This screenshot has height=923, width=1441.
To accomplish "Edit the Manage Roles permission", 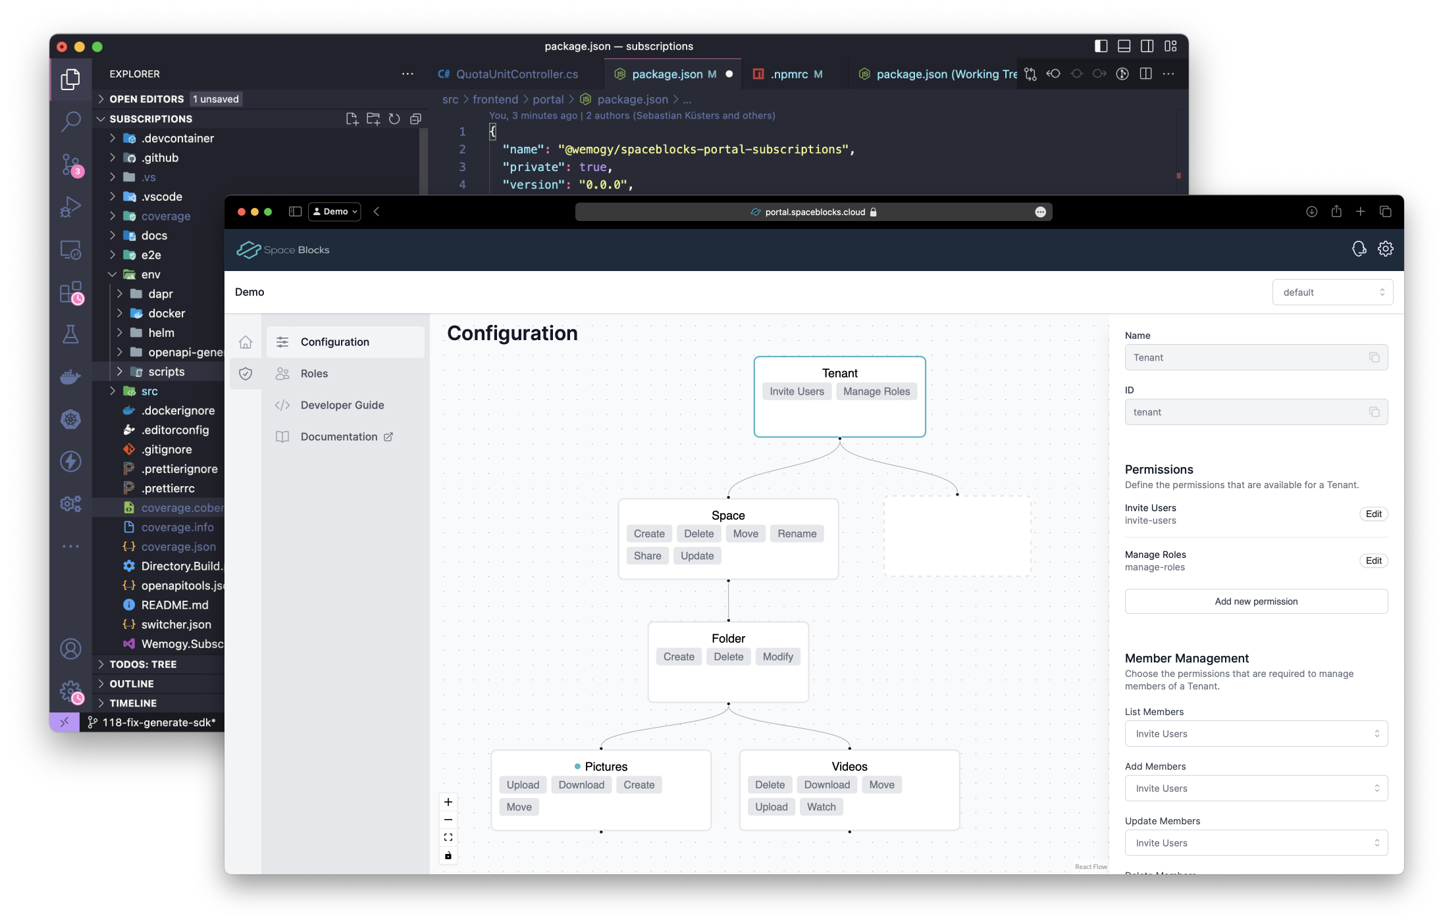I will click(x=1373, y=561).
